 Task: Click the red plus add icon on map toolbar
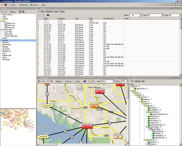click(39, 81)
